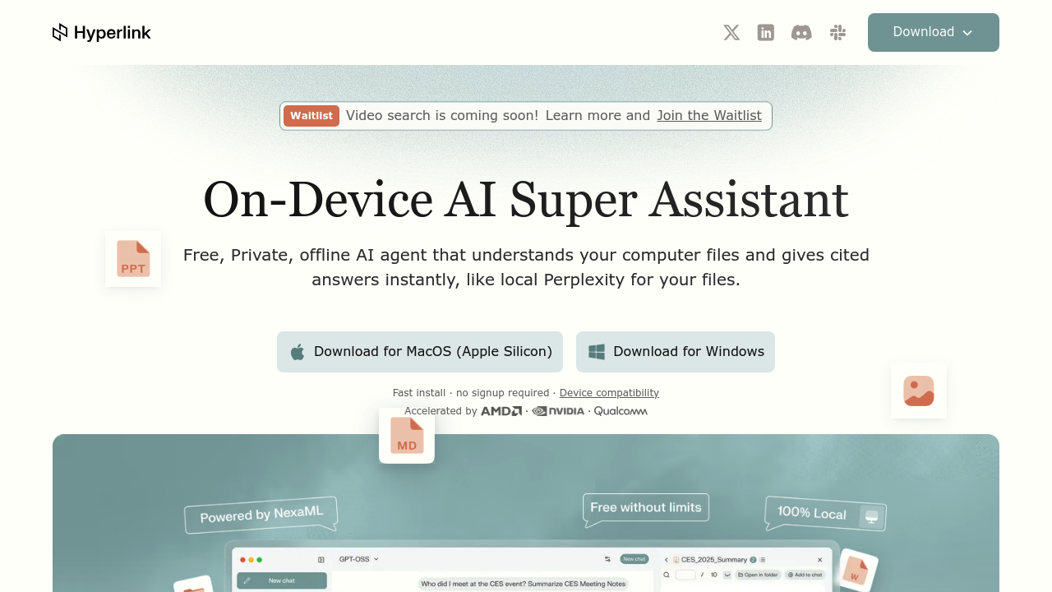Click the Hyperlink logo
The width and height of the screenshot is (1052, 592).
point(101,32)
